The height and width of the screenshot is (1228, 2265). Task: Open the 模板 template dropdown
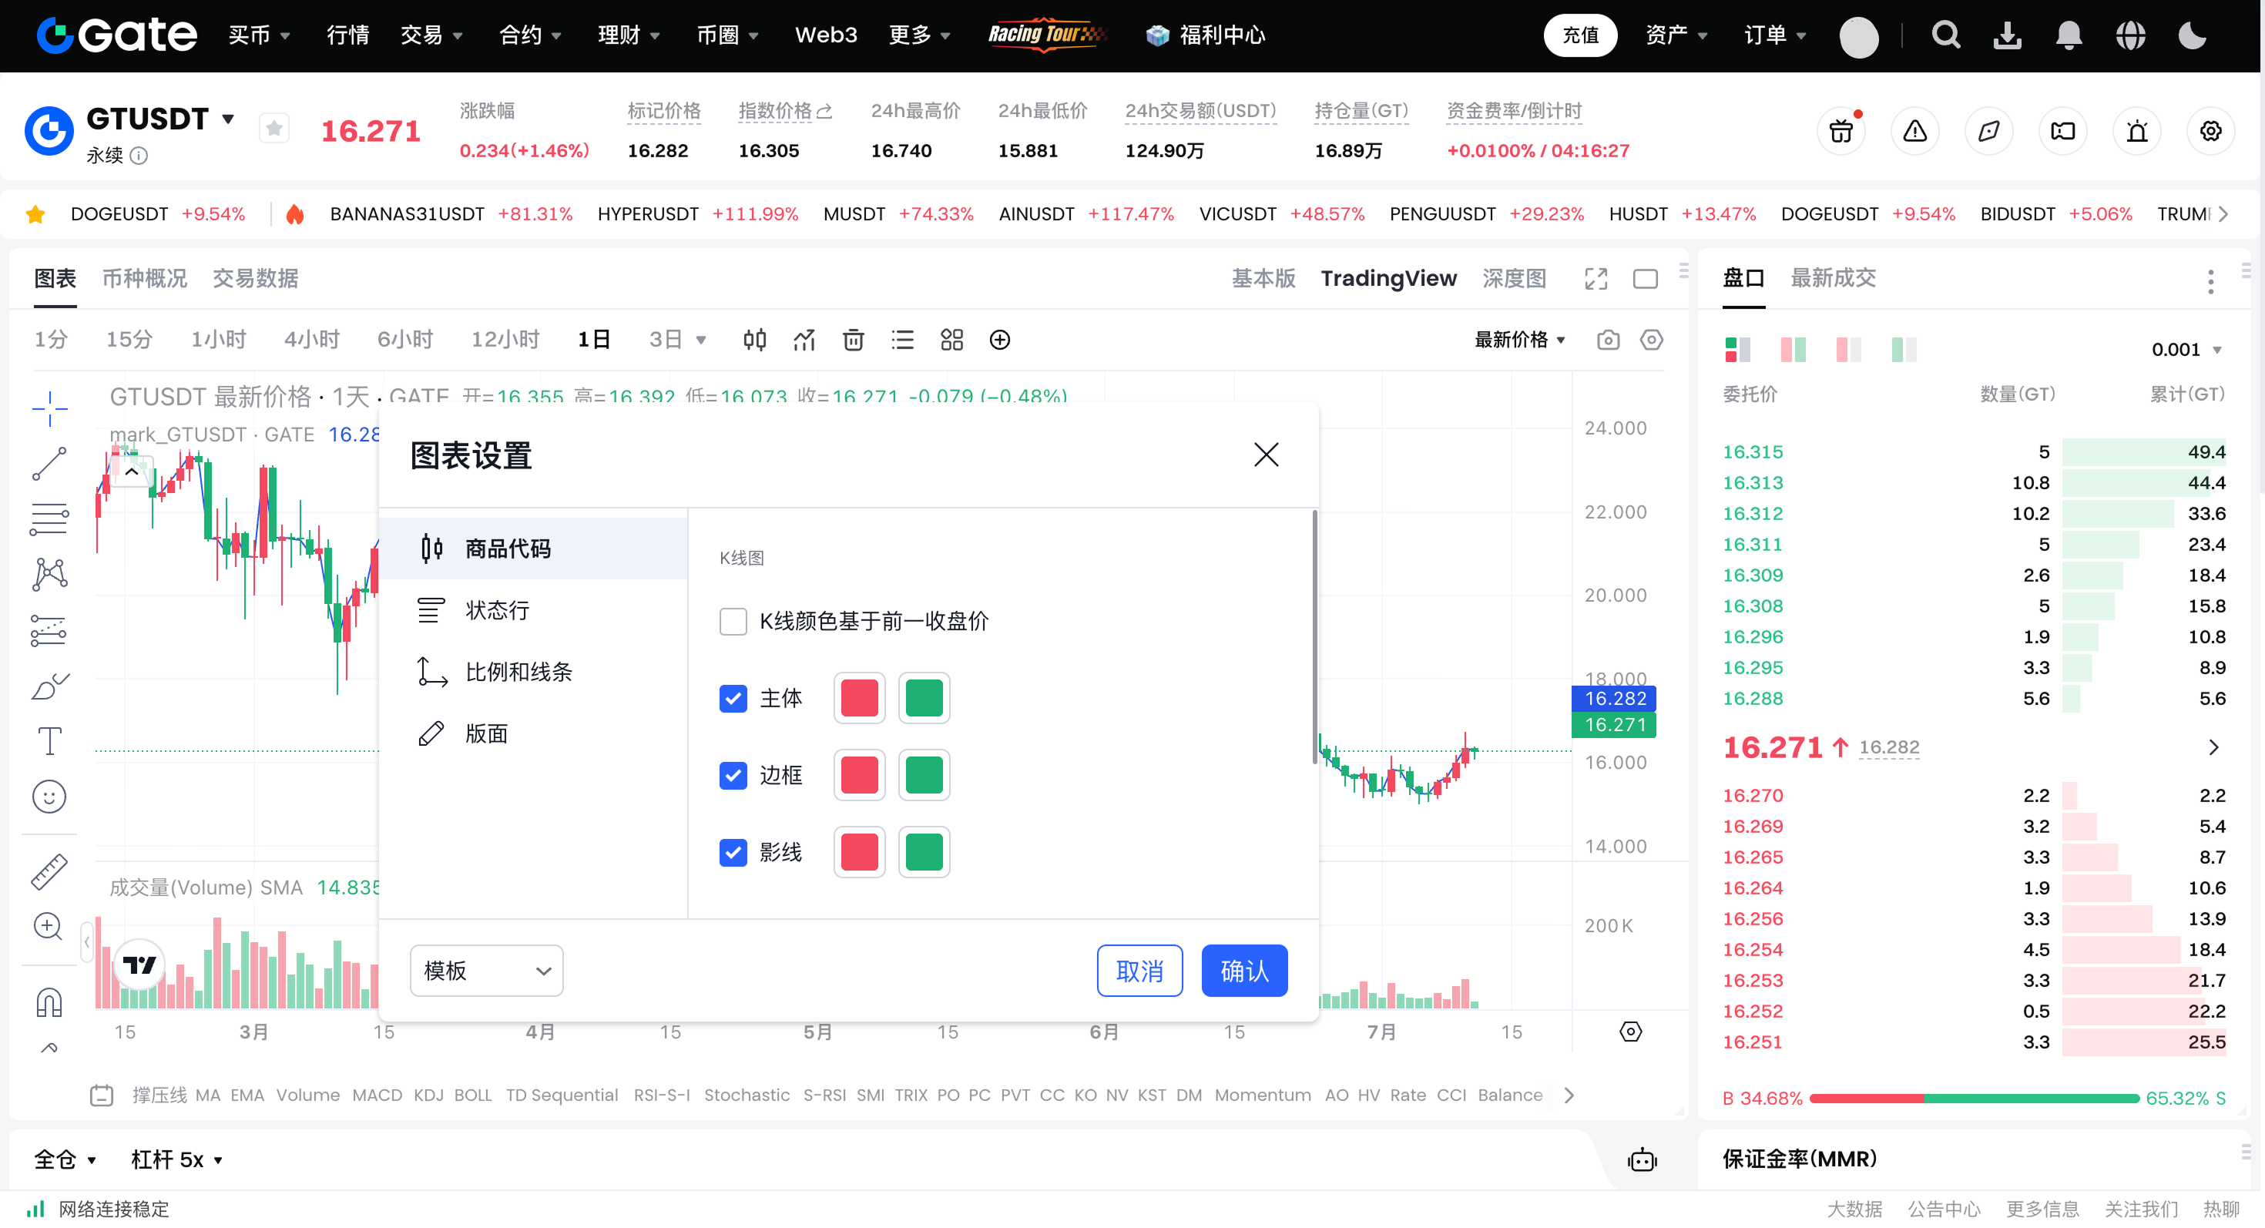[x=486, y=971]
